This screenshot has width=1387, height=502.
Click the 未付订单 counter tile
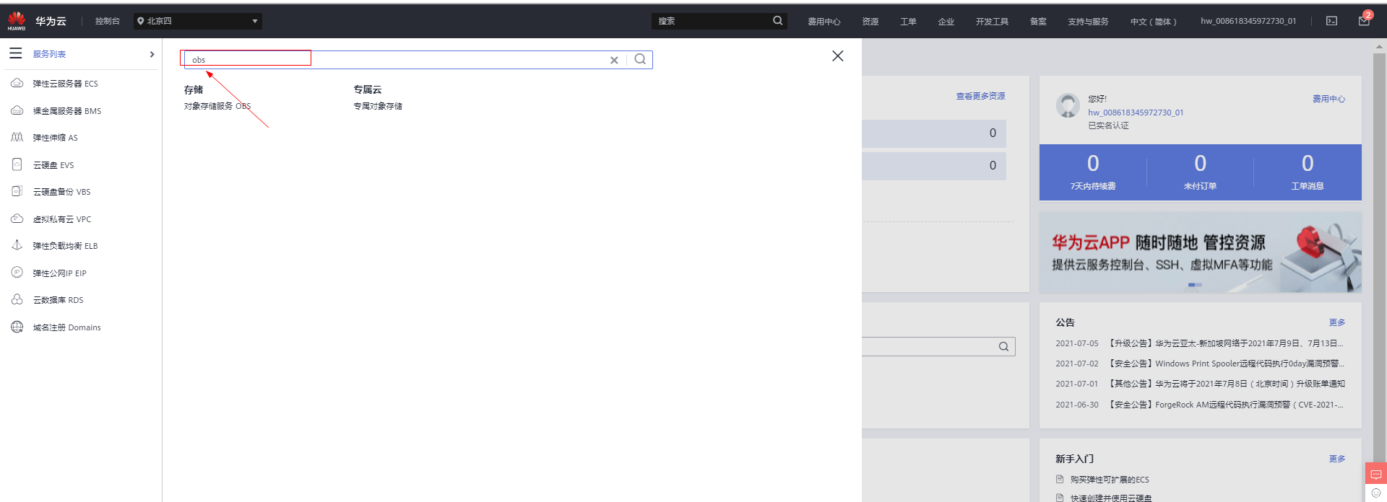pyautogui.click(x=1200, y=172)
